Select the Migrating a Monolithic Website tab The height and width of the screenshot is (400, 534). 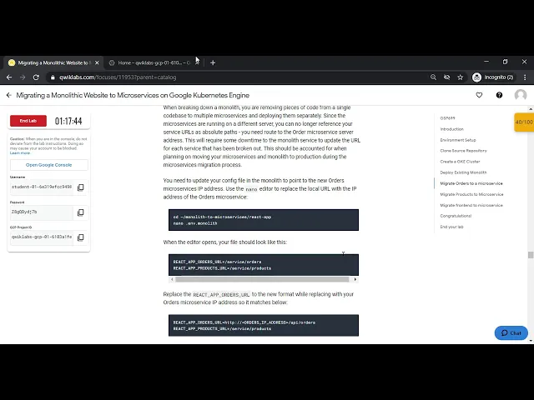coord(53,62)
